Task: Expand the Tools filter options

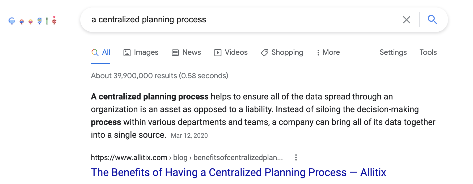Action: (428, 52)
